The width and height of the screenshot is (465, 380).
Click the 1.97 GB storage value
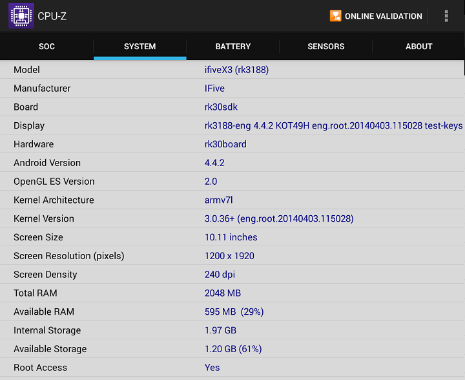(220, 330)
